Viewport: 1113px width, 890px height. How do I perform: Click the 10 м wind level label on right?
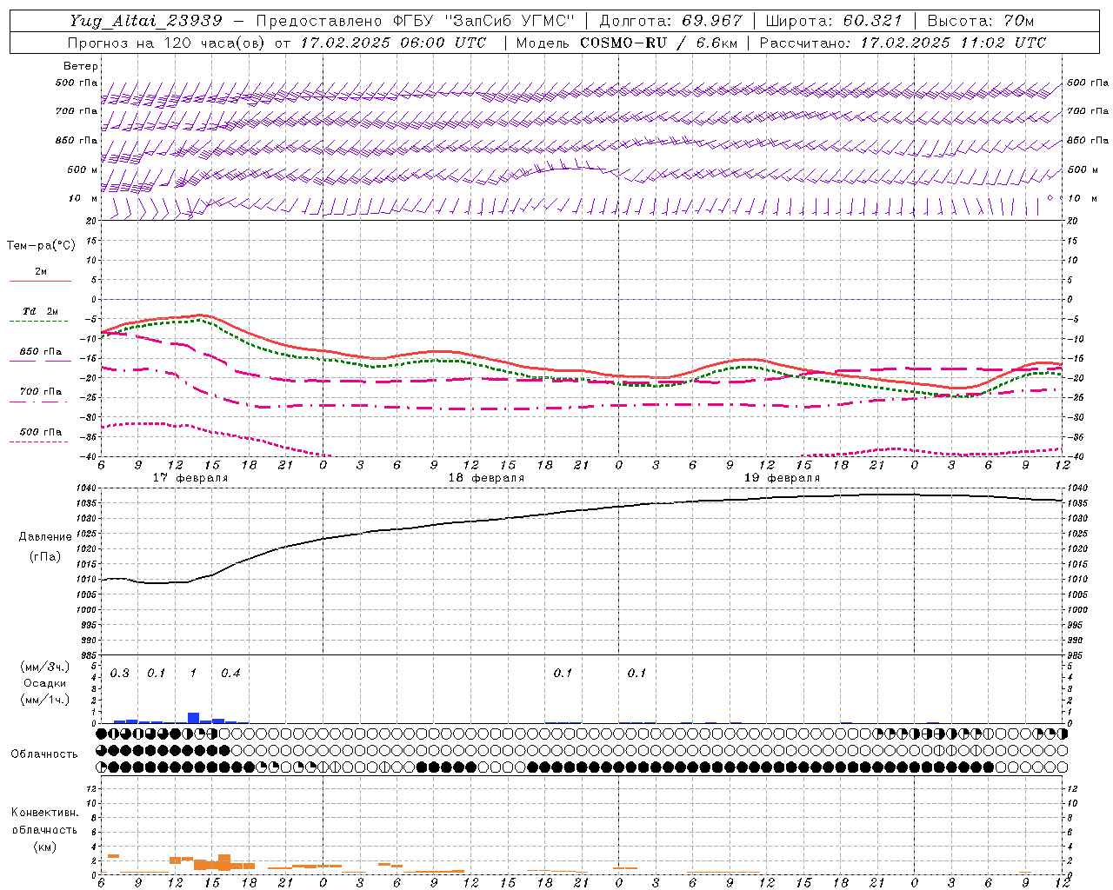[1082, 198]
